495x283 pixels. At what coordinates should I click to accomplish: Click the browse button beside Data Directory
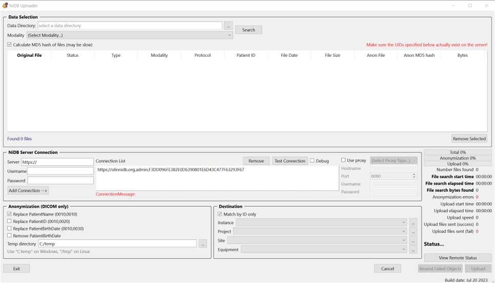pyautogui.click(x=228, y=26)
